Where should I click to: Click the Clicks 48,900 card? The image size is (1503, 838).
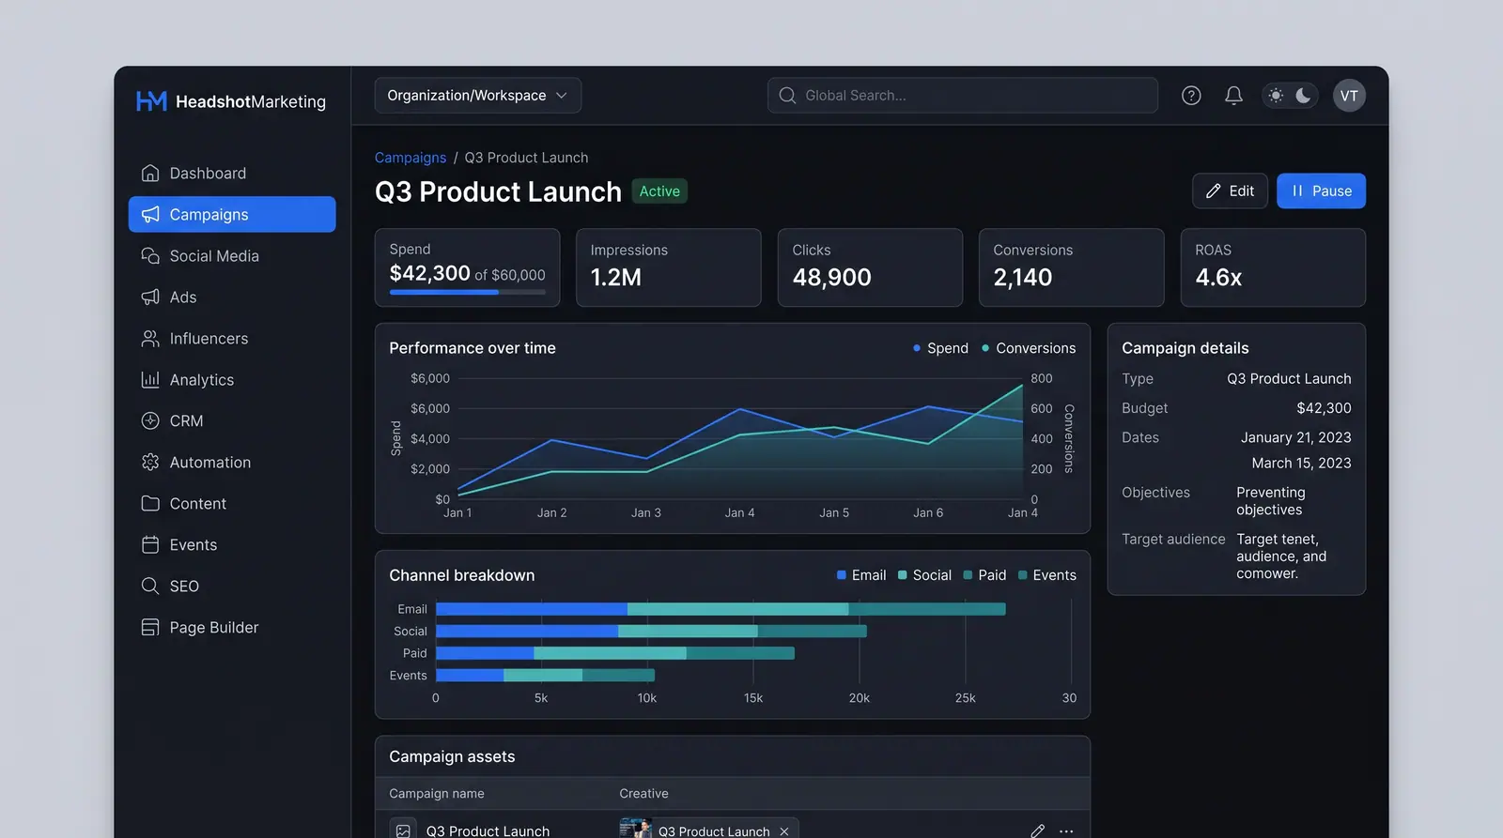870,267
